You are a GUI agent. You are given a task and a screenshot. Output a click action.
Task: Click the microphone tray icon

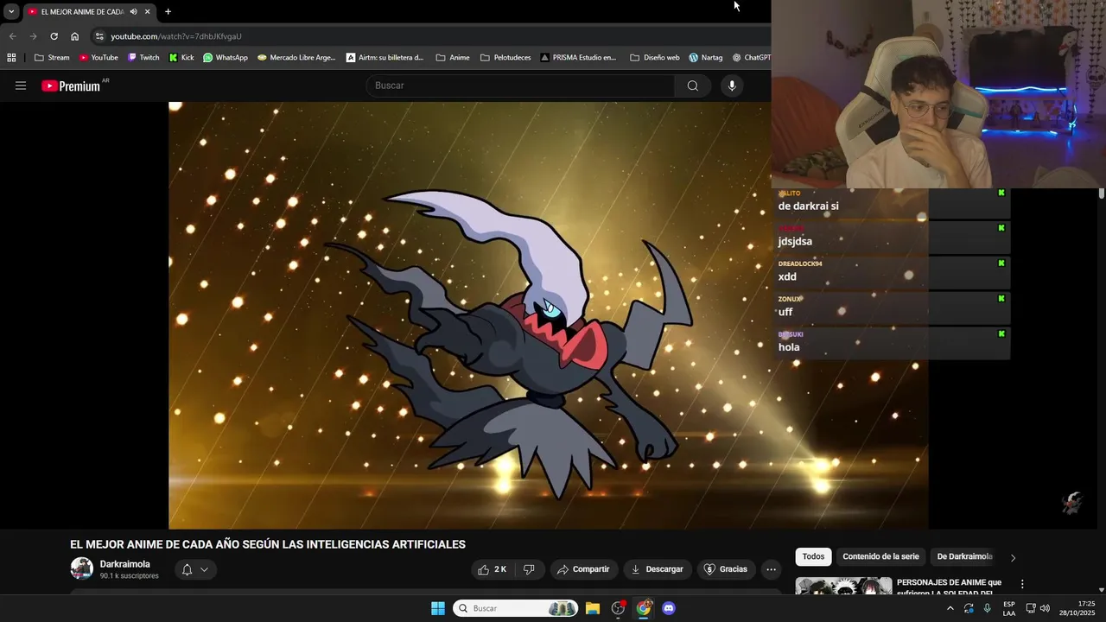coord(987,608)
